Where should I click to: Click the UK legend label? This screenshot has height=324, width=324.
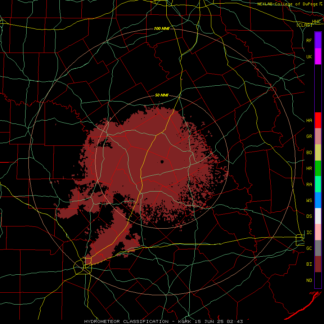coord(309,57)
